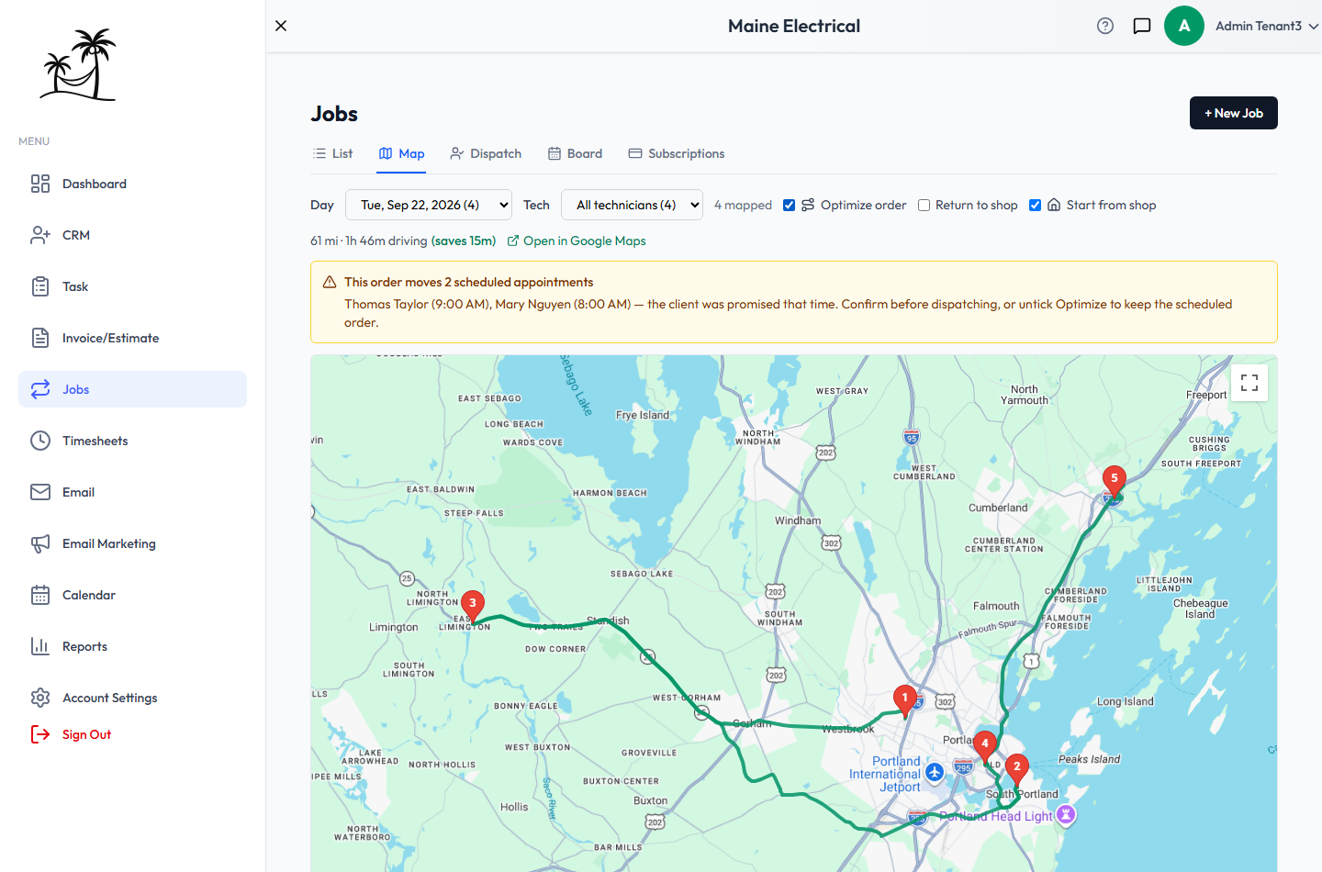Open the Day date dropdown
The width and height of the screenshot is (1322, 872).
[429, 205]
